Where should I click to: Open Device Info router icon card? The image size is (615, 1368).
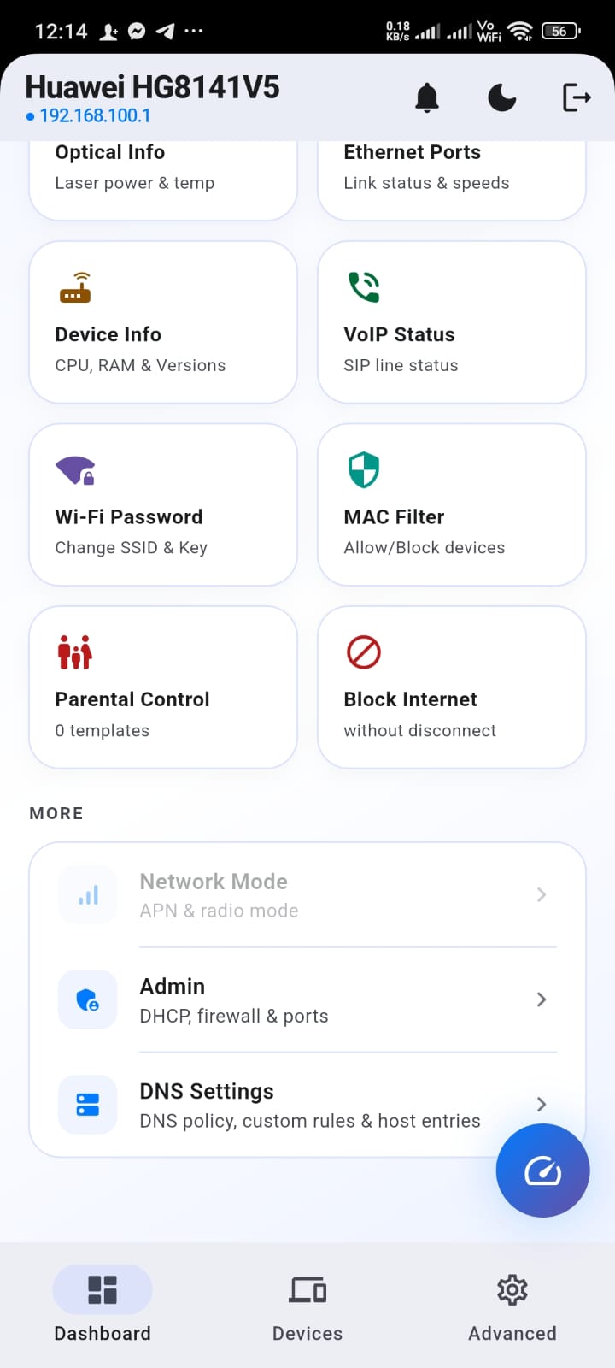pos(163,322)
